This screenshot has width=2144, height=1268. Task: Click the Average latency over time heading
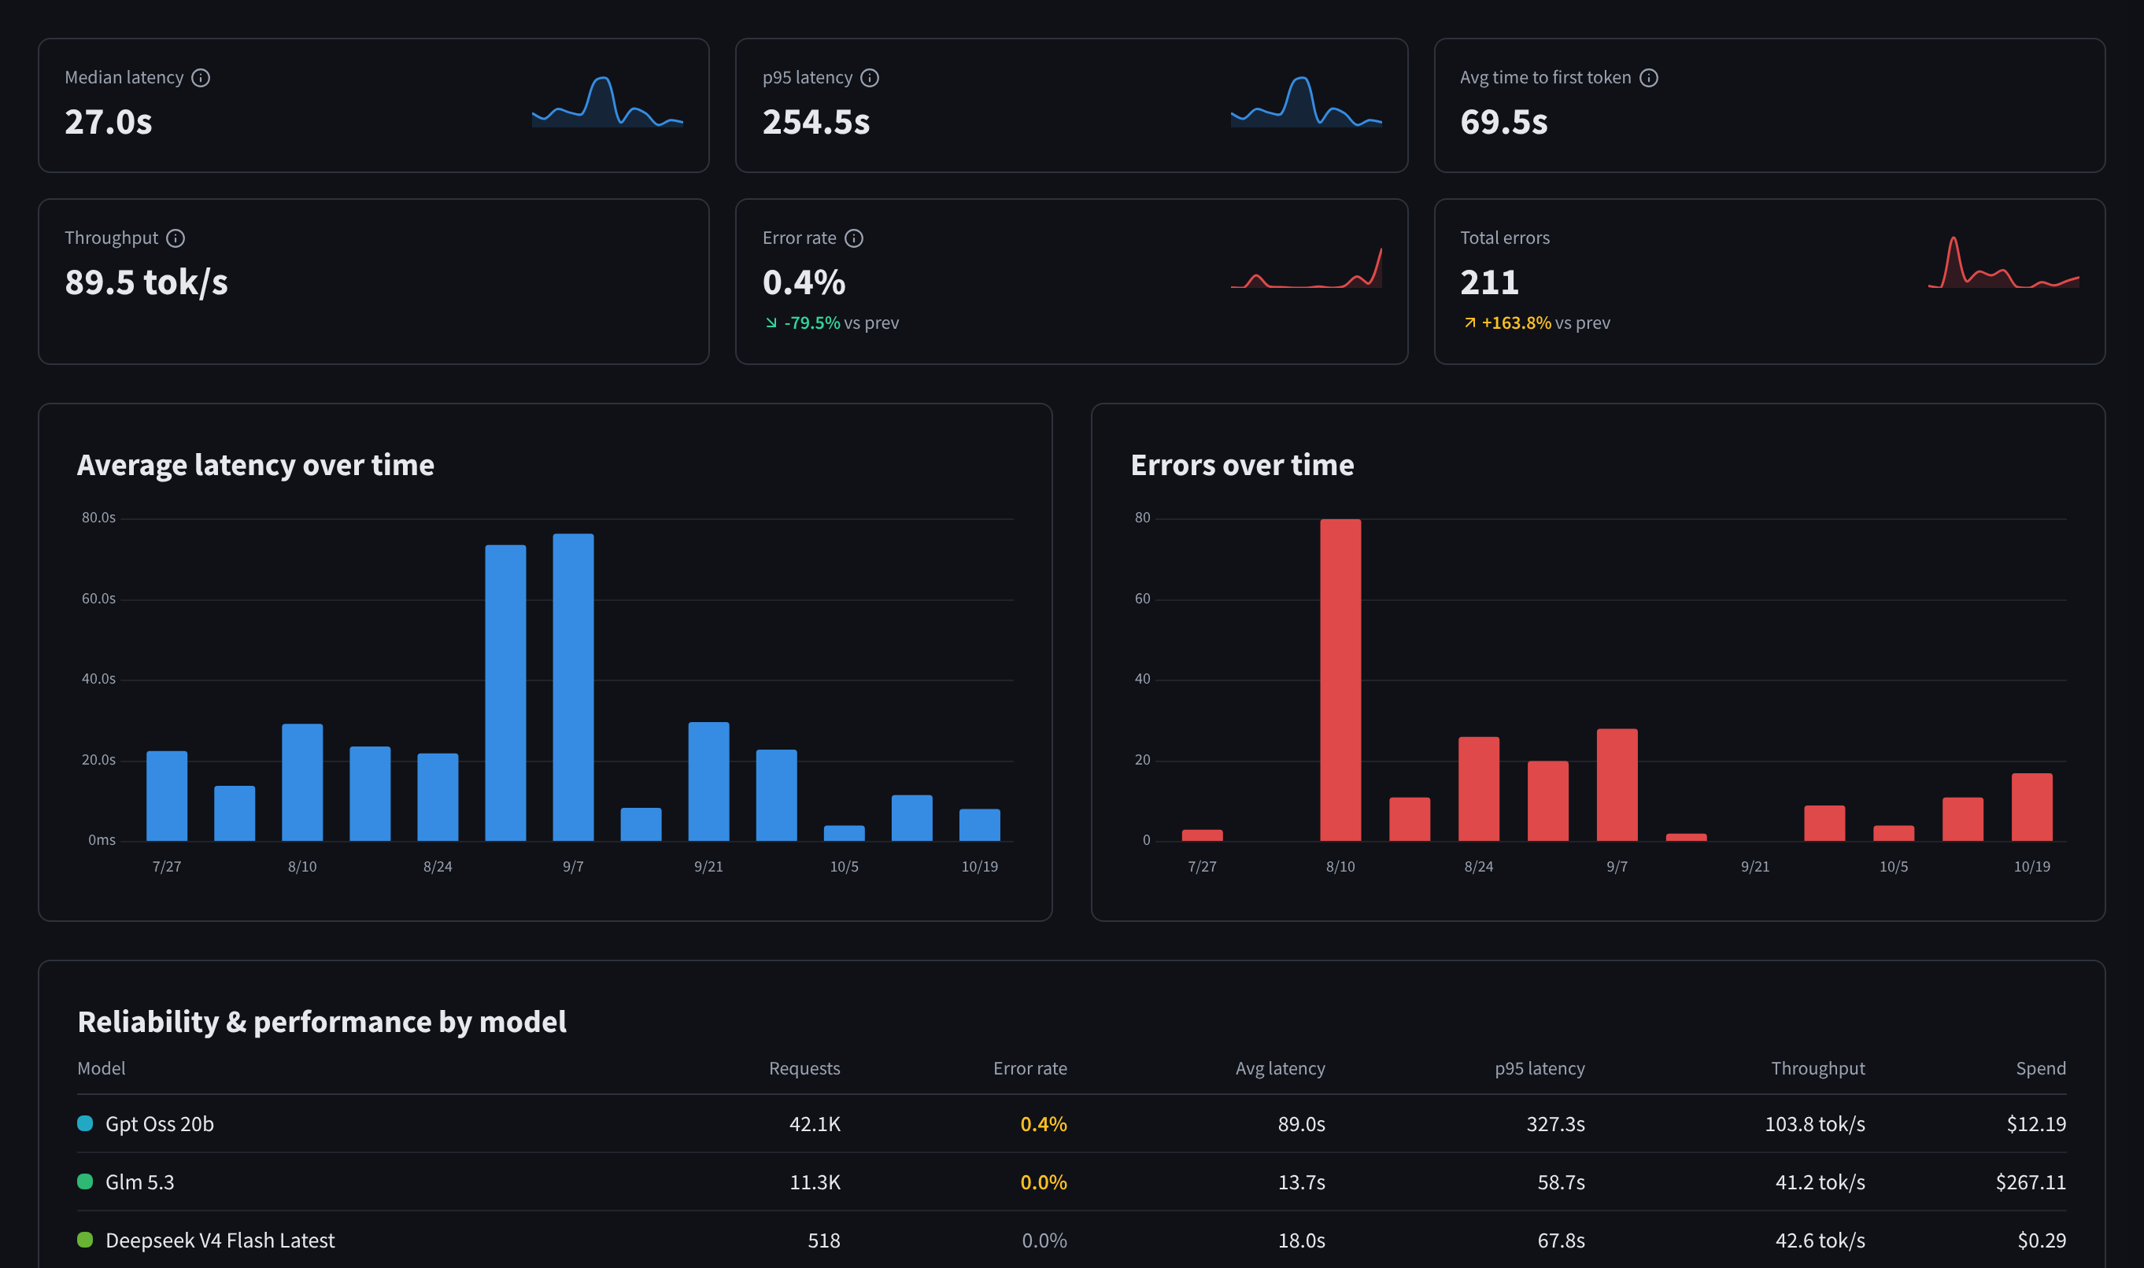pyautogui.click(x=256, y=465)
